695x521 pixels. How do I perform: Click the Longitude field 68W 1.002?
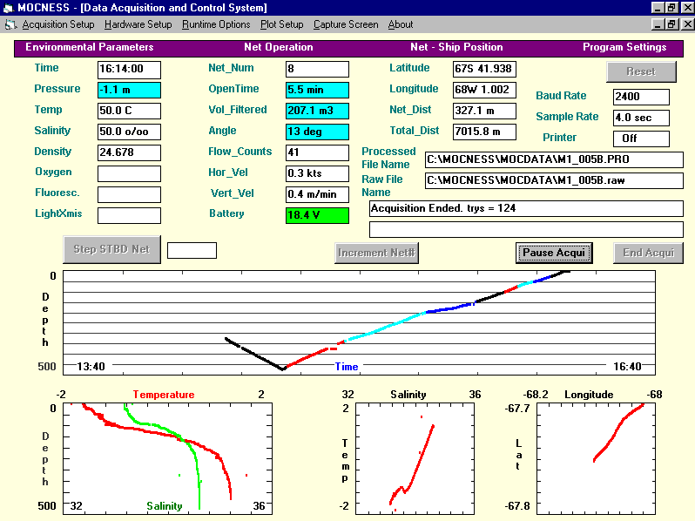pos(484,90)
